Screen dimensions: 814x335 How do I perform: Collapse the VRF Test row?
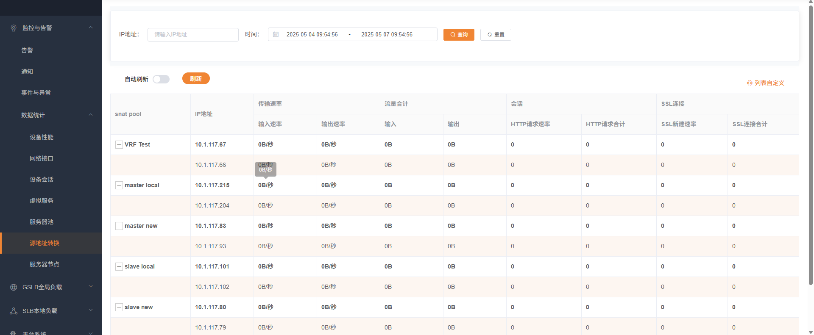(x=119, y=145)
